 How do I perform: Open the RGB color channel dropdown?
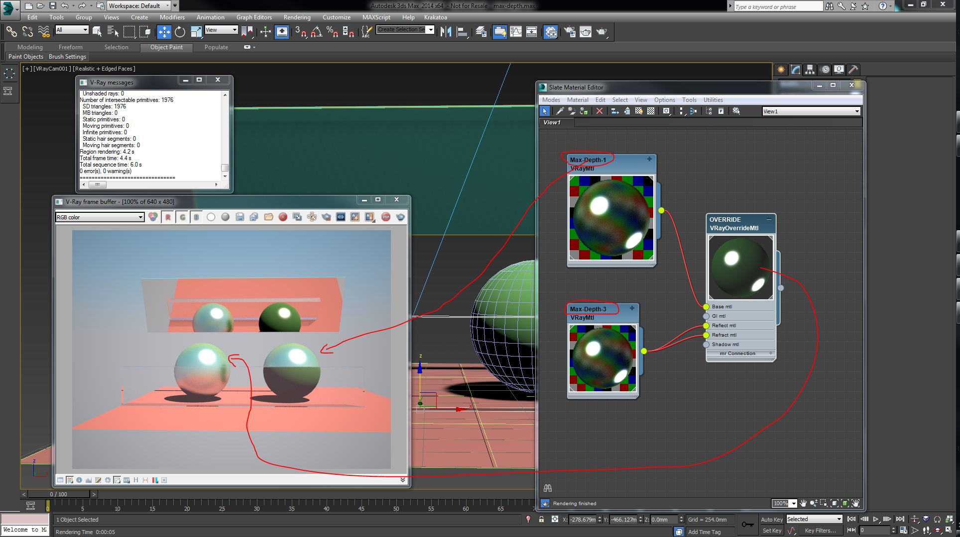coord(100,217)
